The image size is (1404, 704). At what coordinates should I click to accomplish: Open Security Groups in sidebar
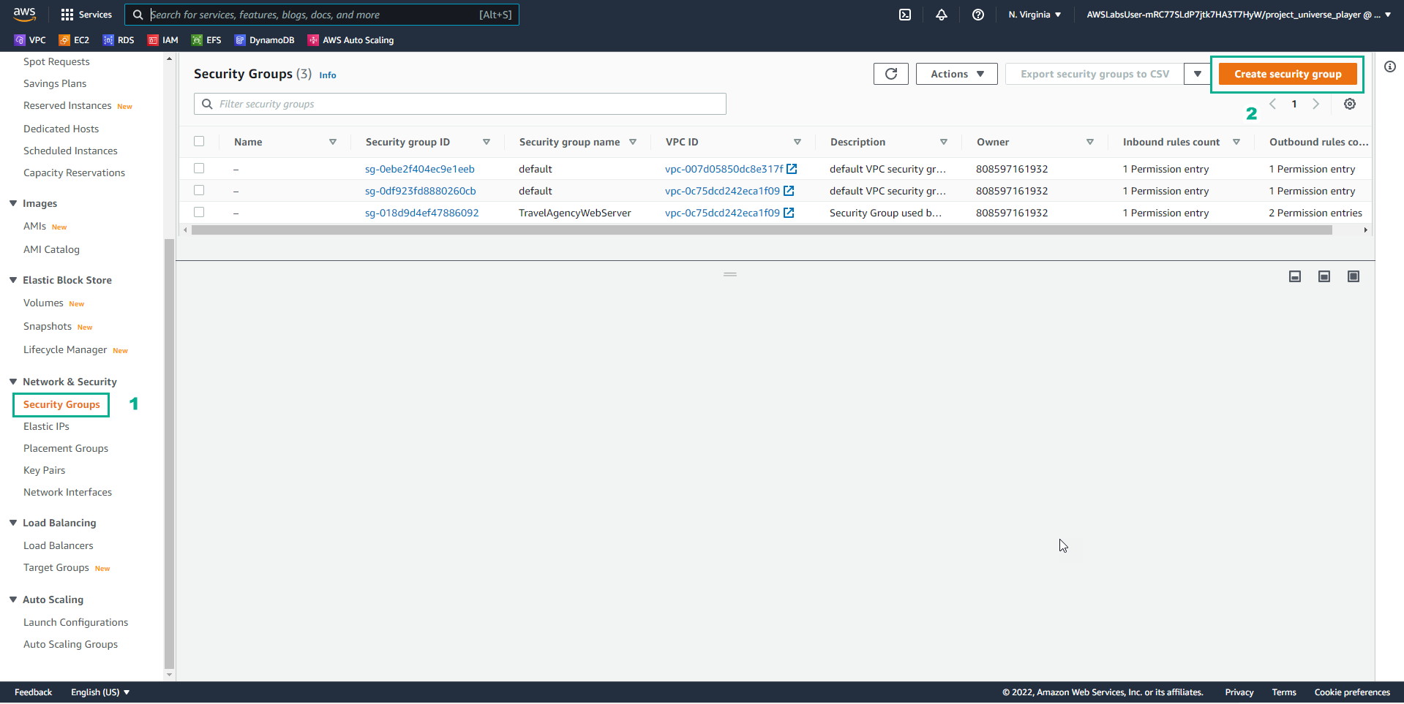point(61,404)
